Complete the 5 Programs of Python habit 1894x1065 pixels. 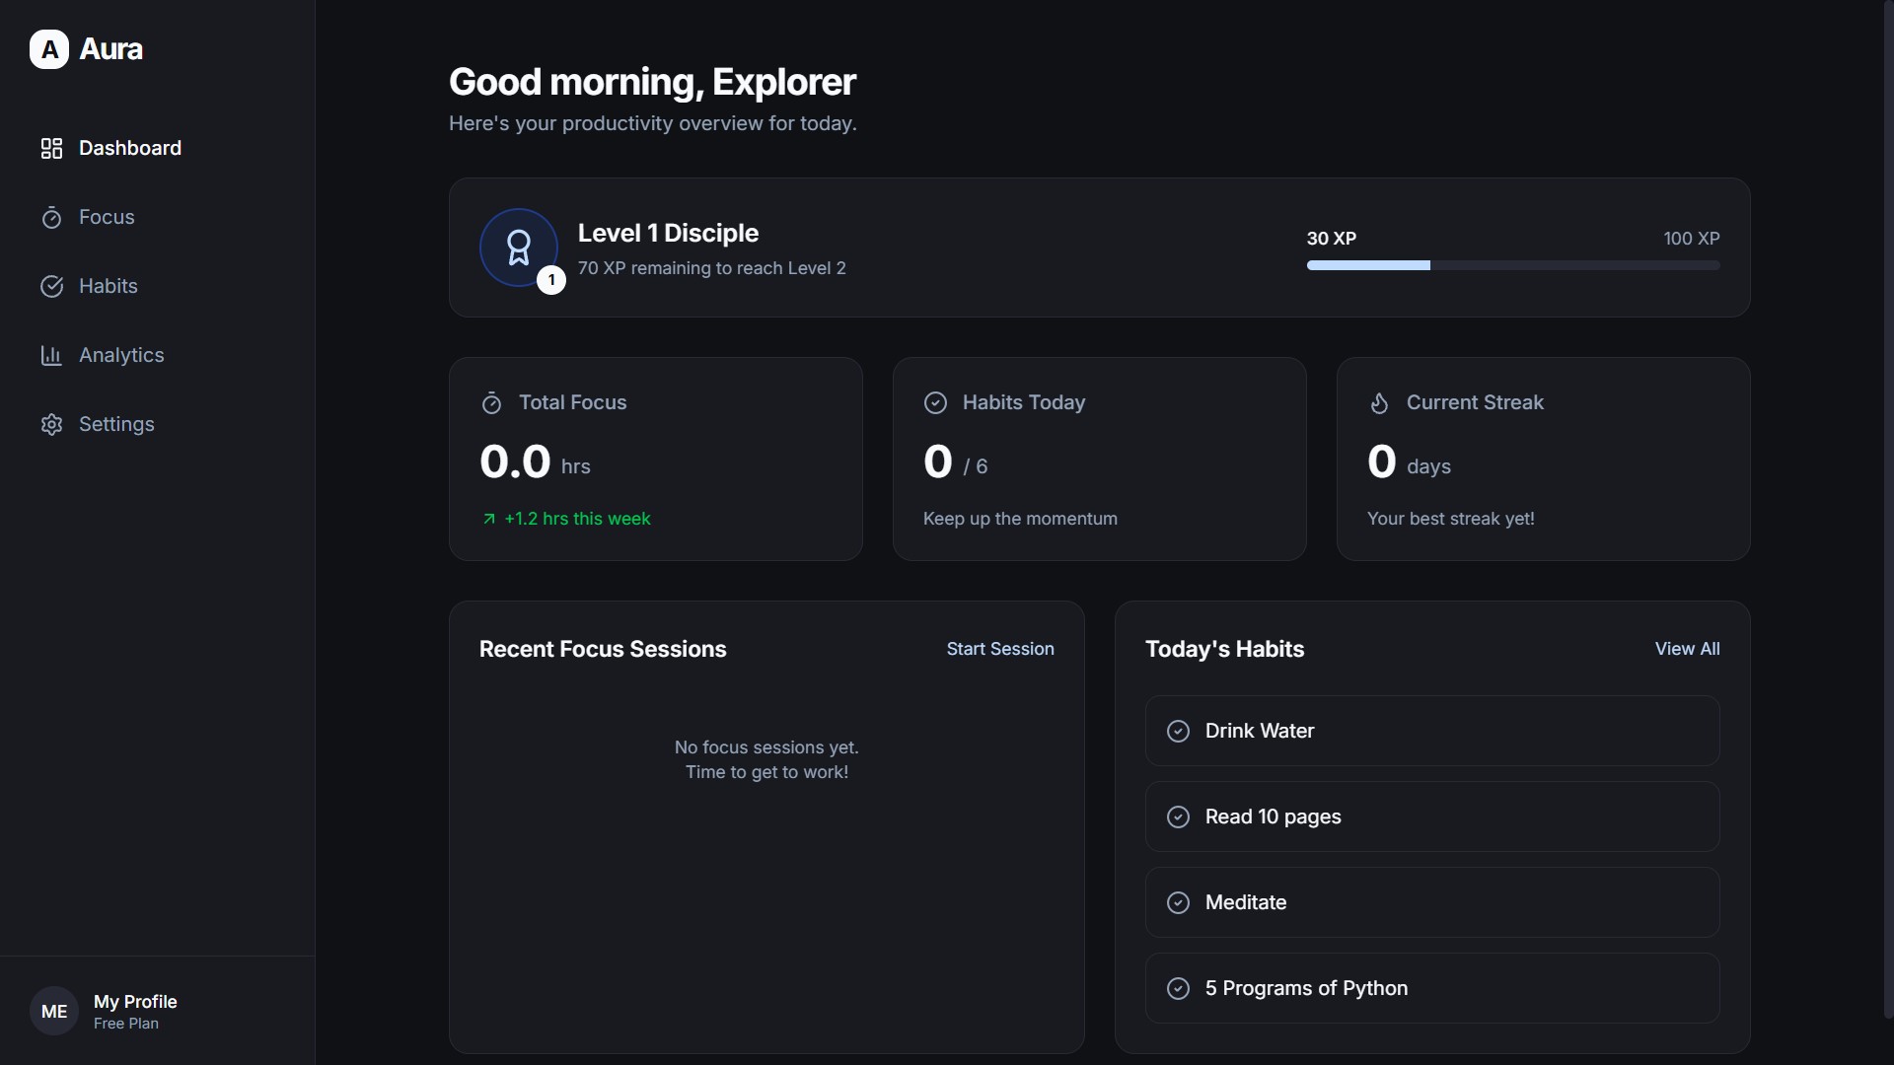[x=1178, y=988]
